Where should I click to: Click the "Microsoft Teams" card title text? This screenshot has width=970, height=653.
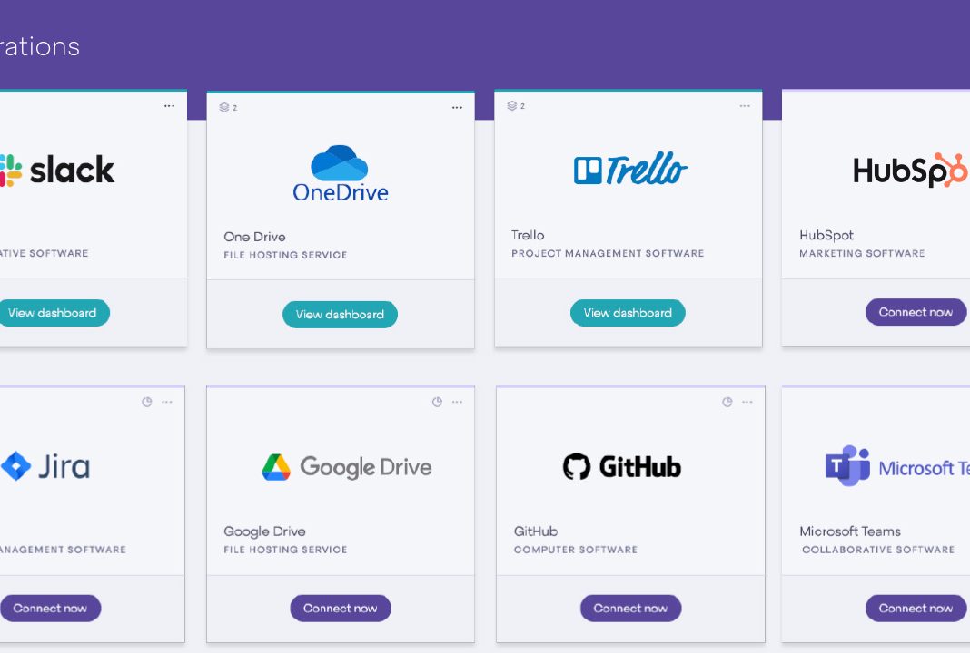(x=850, y=531)
